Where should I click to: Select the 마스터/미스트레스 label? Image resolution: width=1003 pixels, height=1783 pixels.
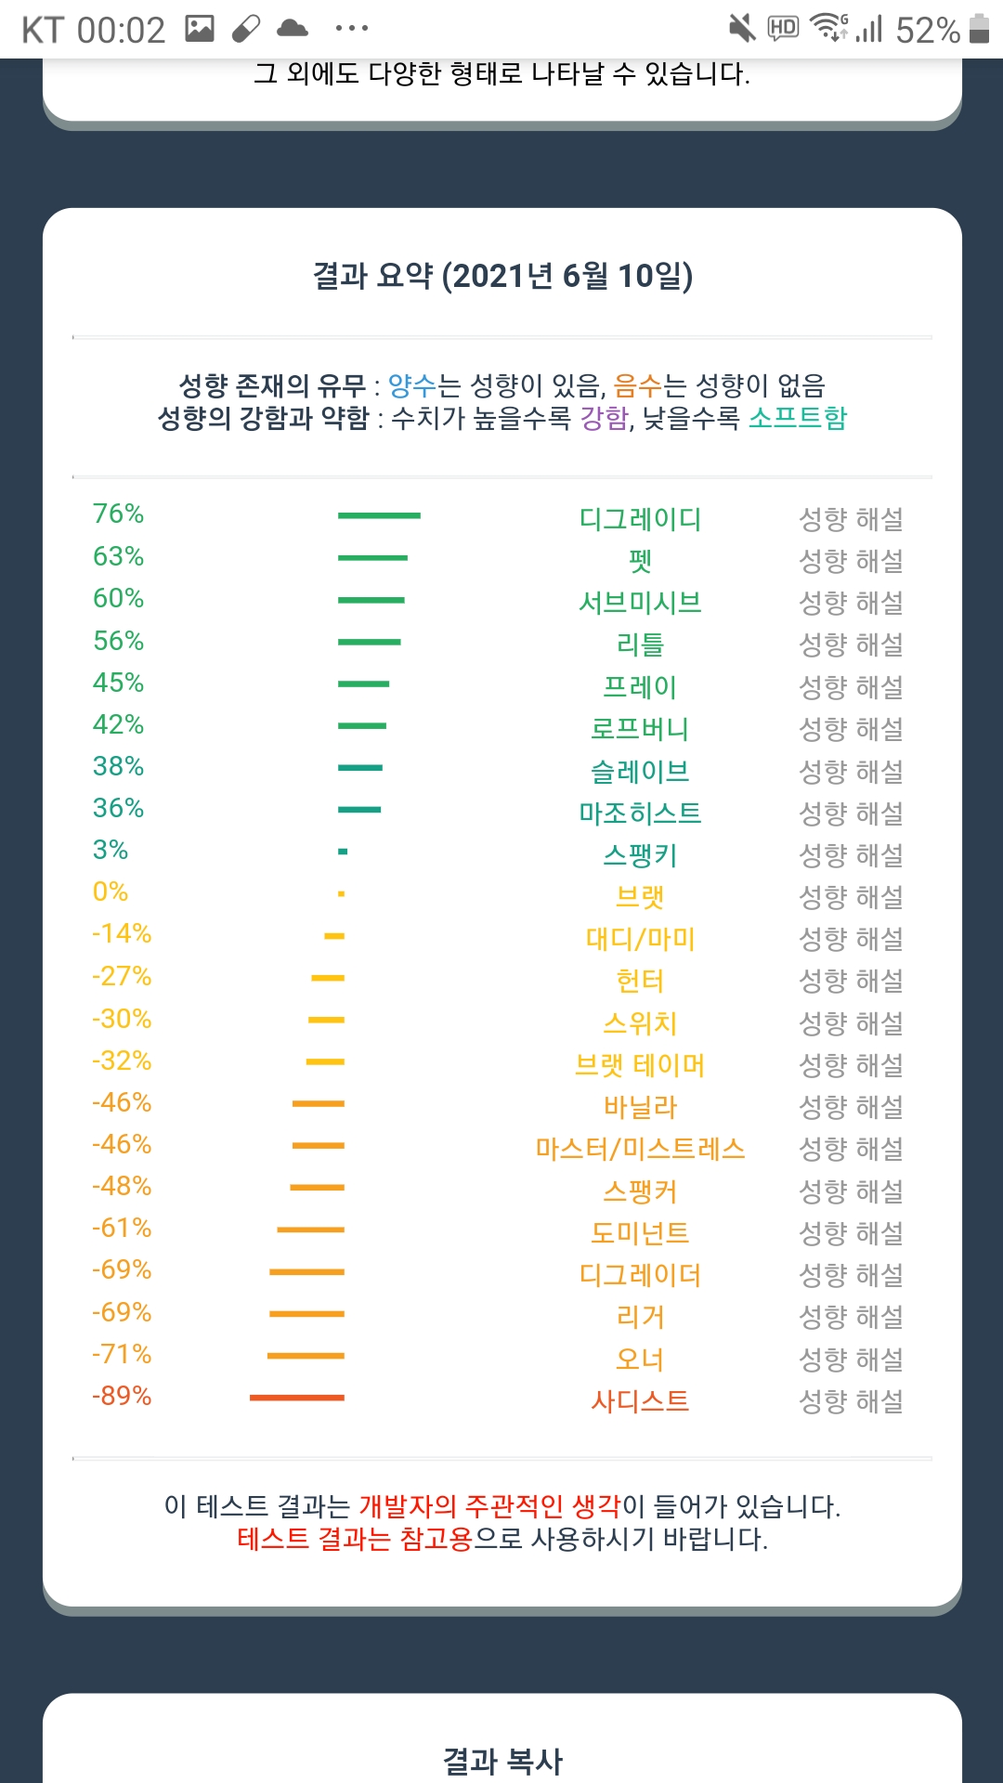(x=640, y=1149)
